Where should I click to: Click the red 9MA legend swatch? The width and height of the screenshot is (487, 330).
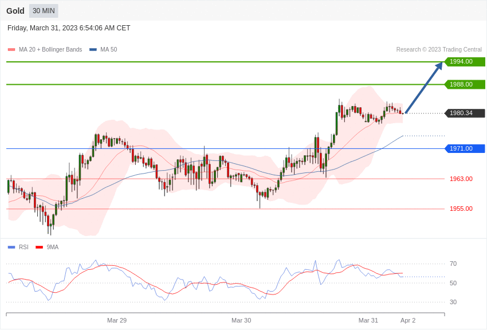coord(39,247)
